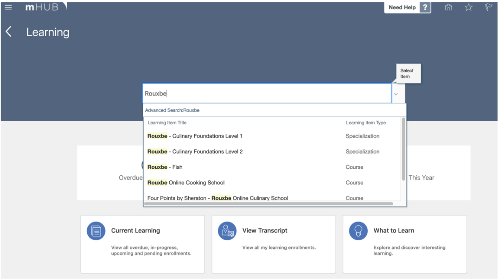Open the watchlist flag icon
This screenshot has width=499, height=280.
tap(488, 7)
